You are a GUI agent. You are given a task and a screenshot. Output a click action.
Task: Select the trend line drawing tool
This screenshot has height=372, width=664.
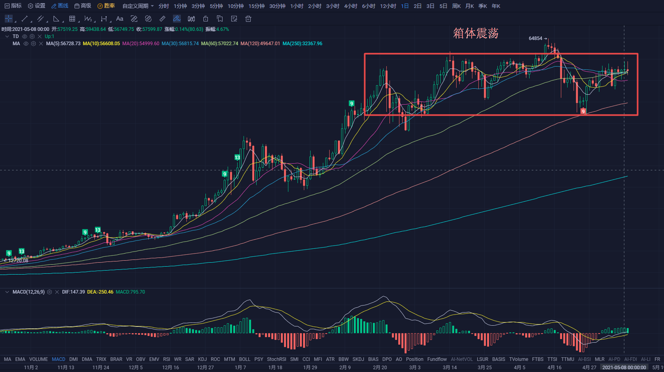click(25, 19)
